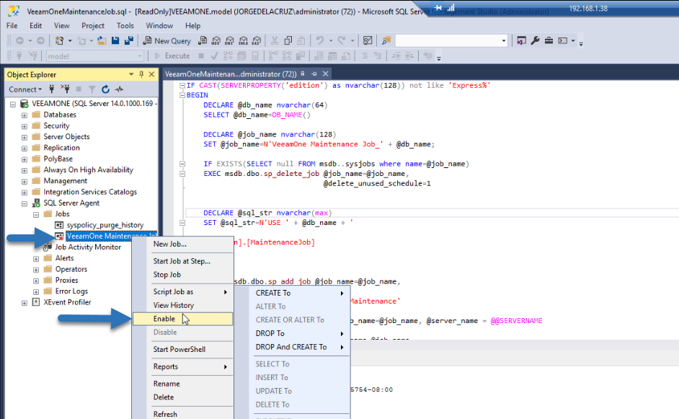Pin the Object Explorer panel

click(x=141, y=74)
